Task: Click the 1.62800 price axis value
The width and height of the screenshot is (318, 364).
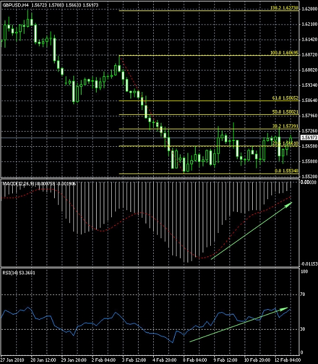Action: pyautogui.click(x=309, y=9)
